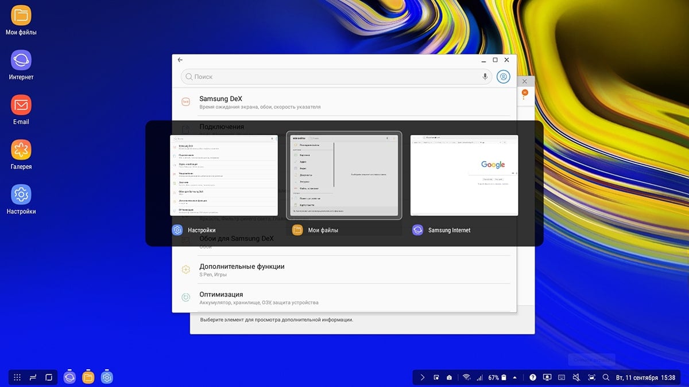Open the help question mark icon
Viewport: 689px width, 387px height.
533,377
